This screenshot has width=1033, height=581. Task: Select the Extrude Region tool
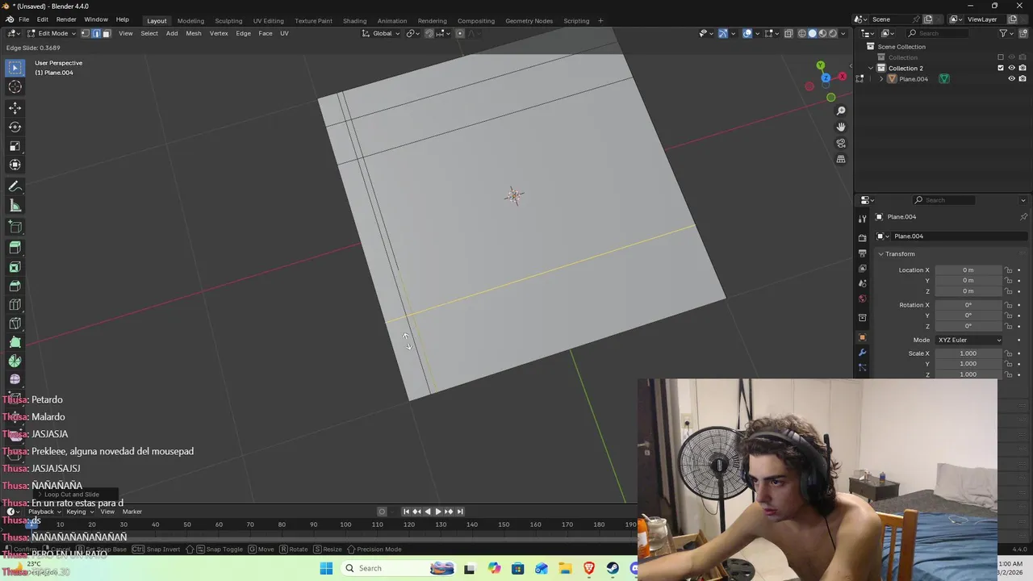pyautogui.click(x=15, y=248)
